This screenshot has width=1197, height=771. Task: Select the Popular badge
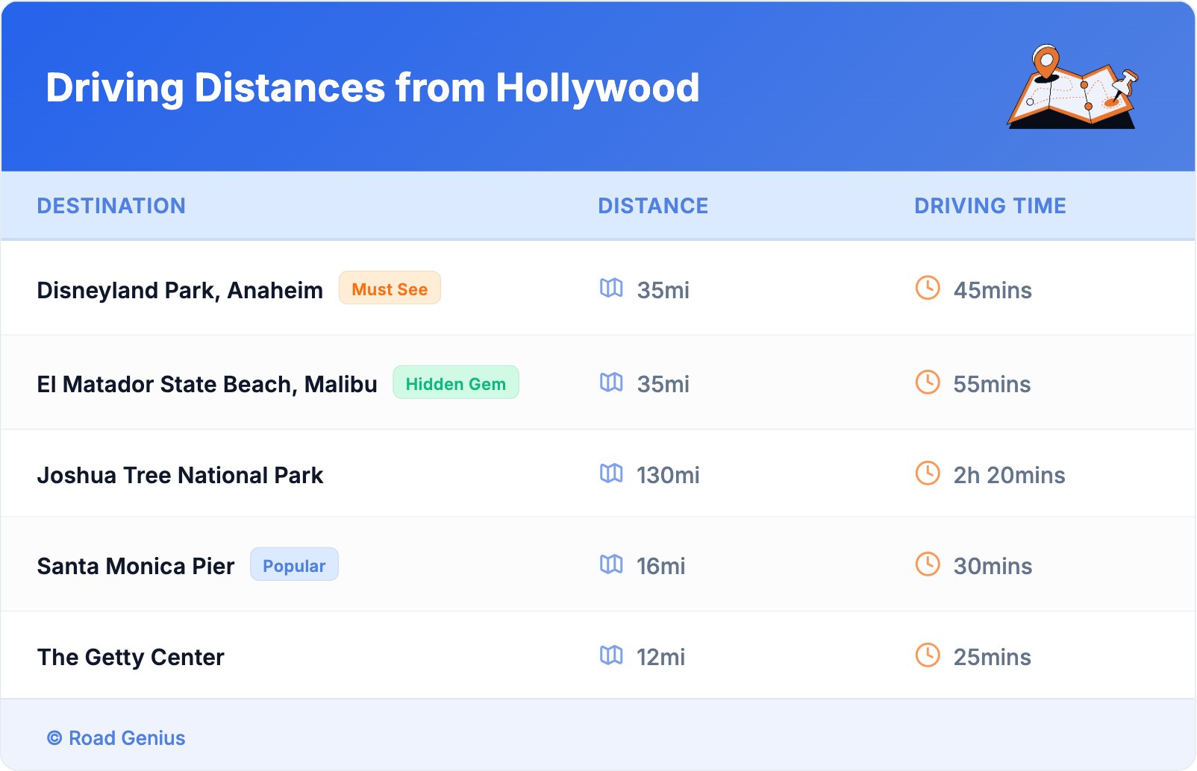(294, 565)
